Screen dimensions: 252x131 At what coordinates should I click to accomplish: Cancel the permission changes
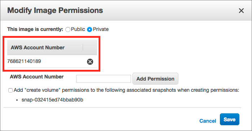(208, 121)
